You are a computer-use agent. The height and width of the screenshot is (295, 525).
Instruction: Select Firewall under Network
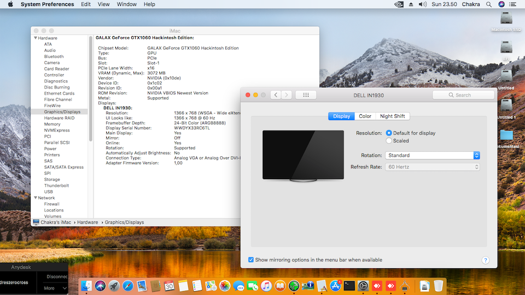tap(51, 204)
